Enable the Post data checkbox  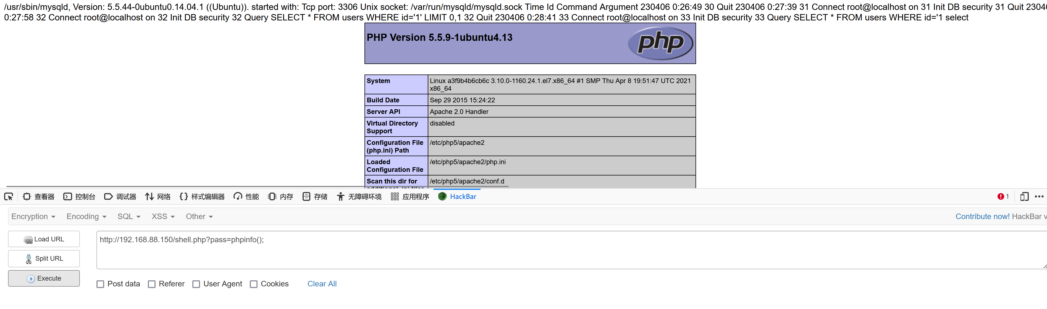pos(100,284)
